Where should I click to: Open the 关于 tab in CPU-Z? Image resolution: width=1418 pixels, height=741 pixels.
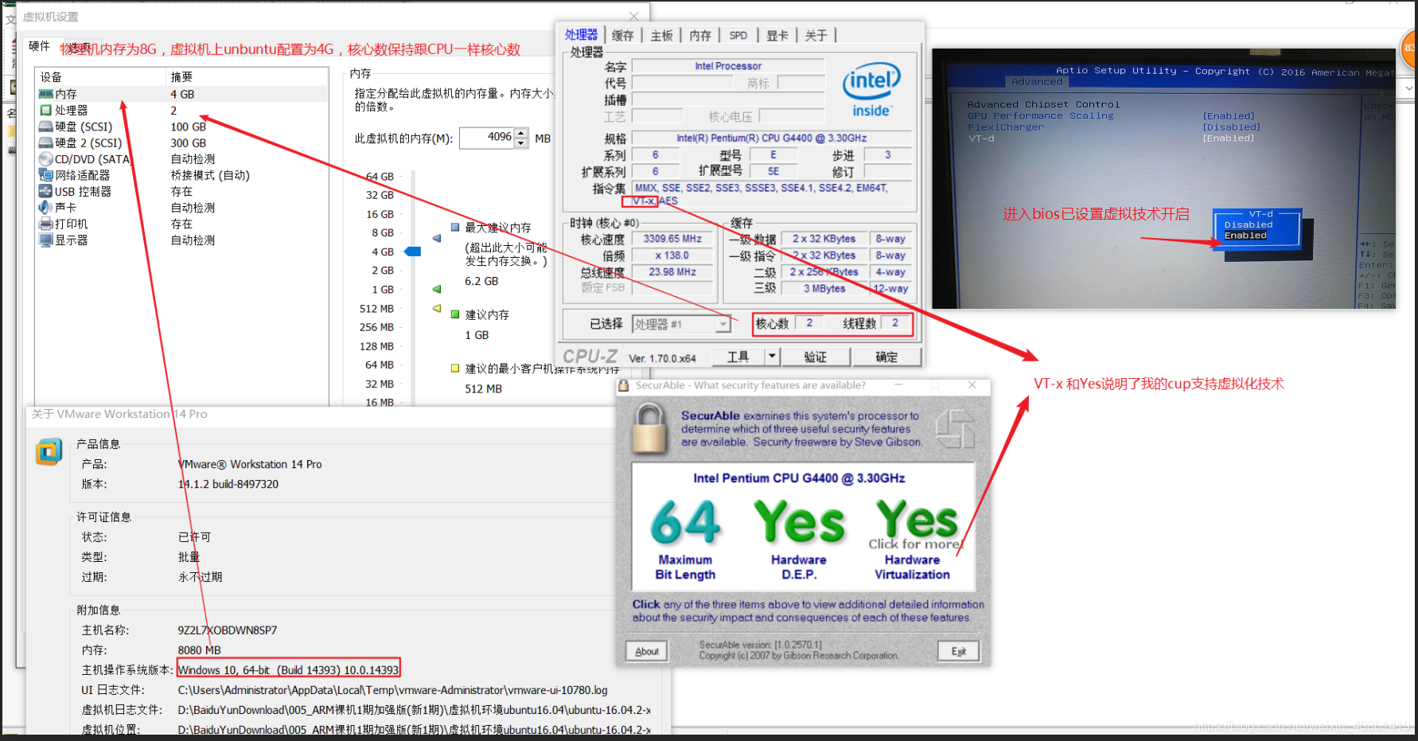coord(816,35)
